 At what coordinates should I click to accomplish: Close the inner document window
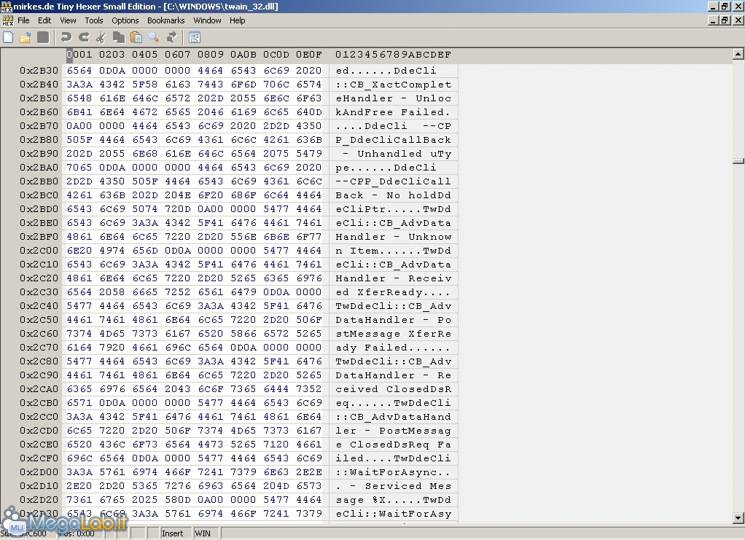coord(738,20)
